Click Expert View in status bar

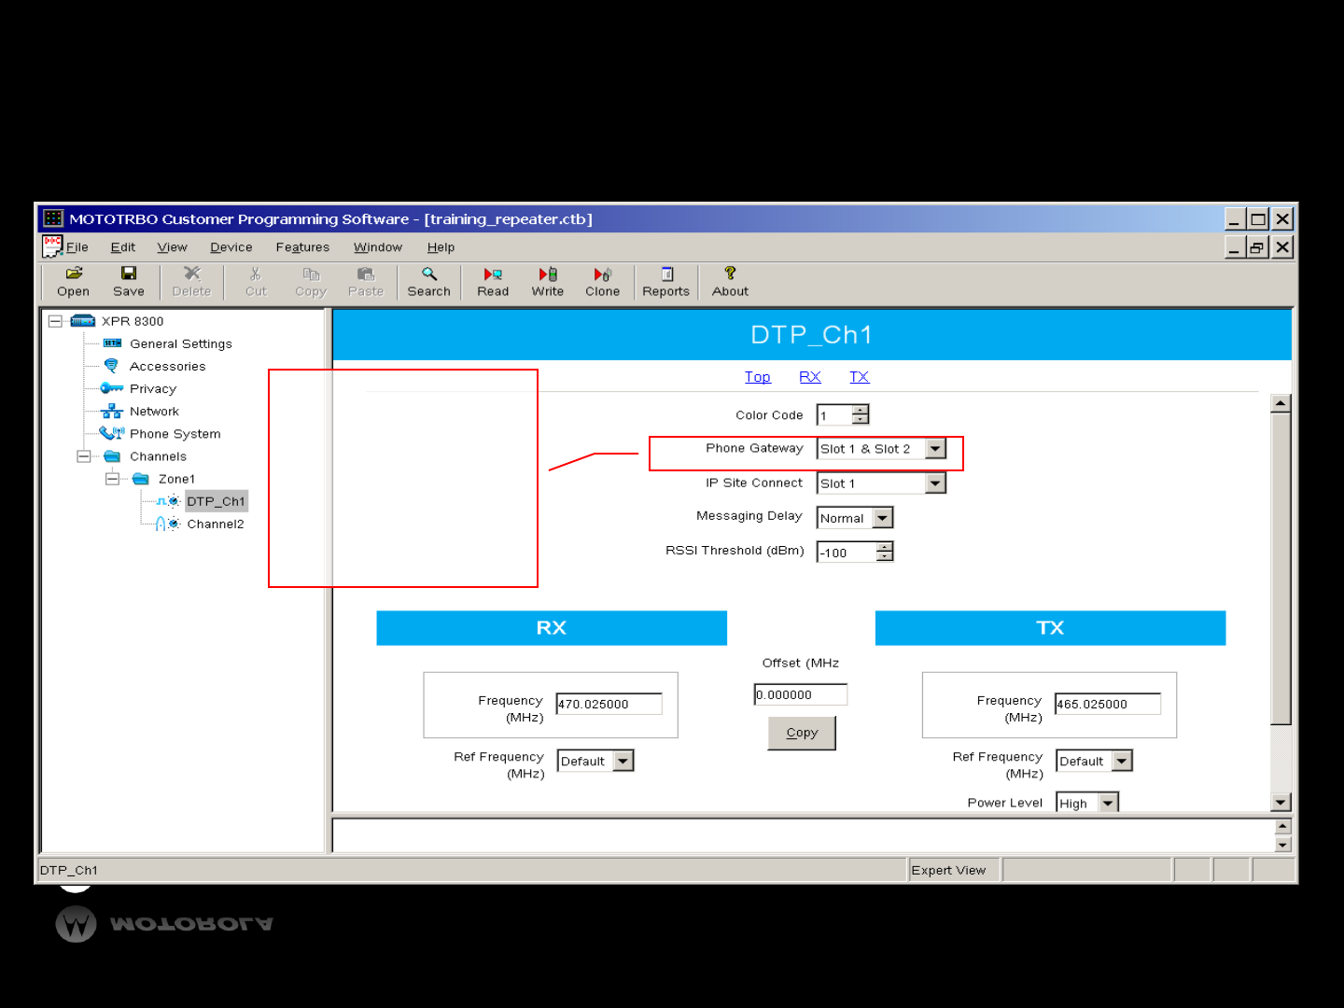point(948,870)
